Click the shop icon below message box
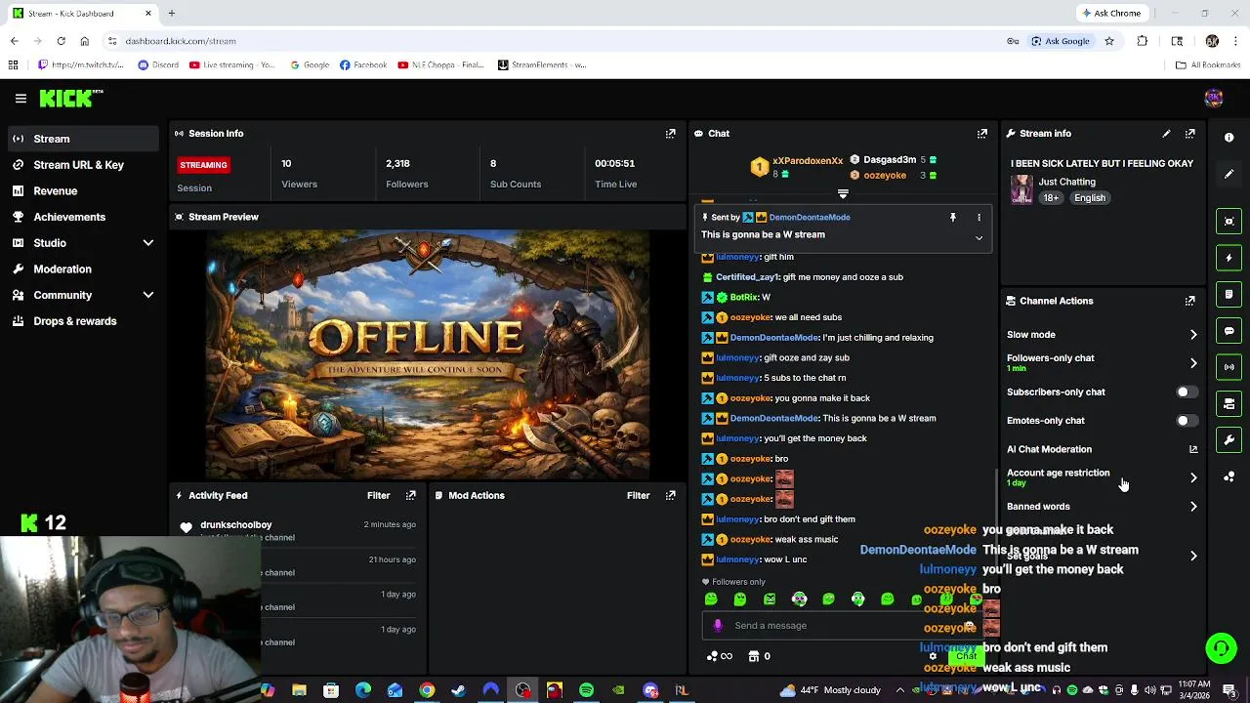Screen dimensions: 1250x703 point(753,656)
